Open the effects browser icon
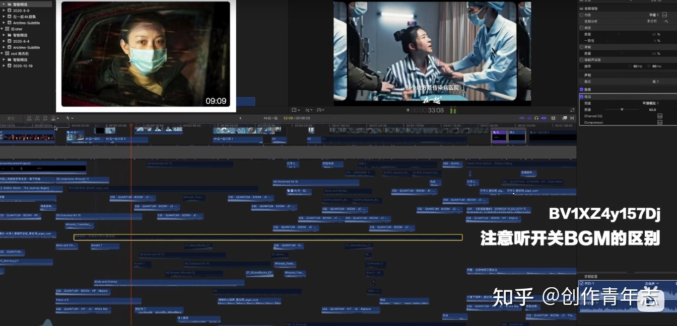677x326 pixels. (565, 118)
